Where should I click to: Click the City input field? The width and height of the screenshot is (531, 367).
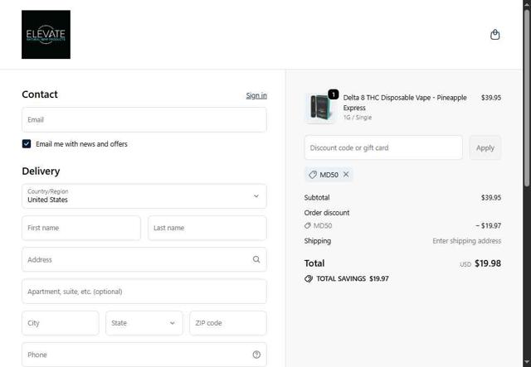tap(61, 323)
